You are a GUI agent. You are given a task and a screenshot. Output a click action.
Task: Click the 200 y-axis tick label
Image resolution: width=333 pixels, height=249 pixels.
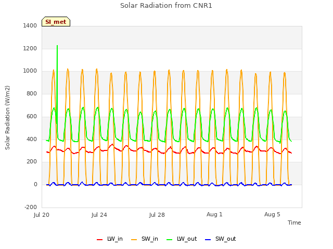tap(32, 162)
